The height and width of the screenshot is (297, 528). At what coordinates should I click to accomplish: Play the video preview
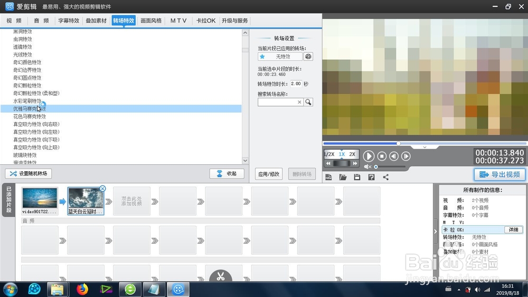(x=369, y=156)
